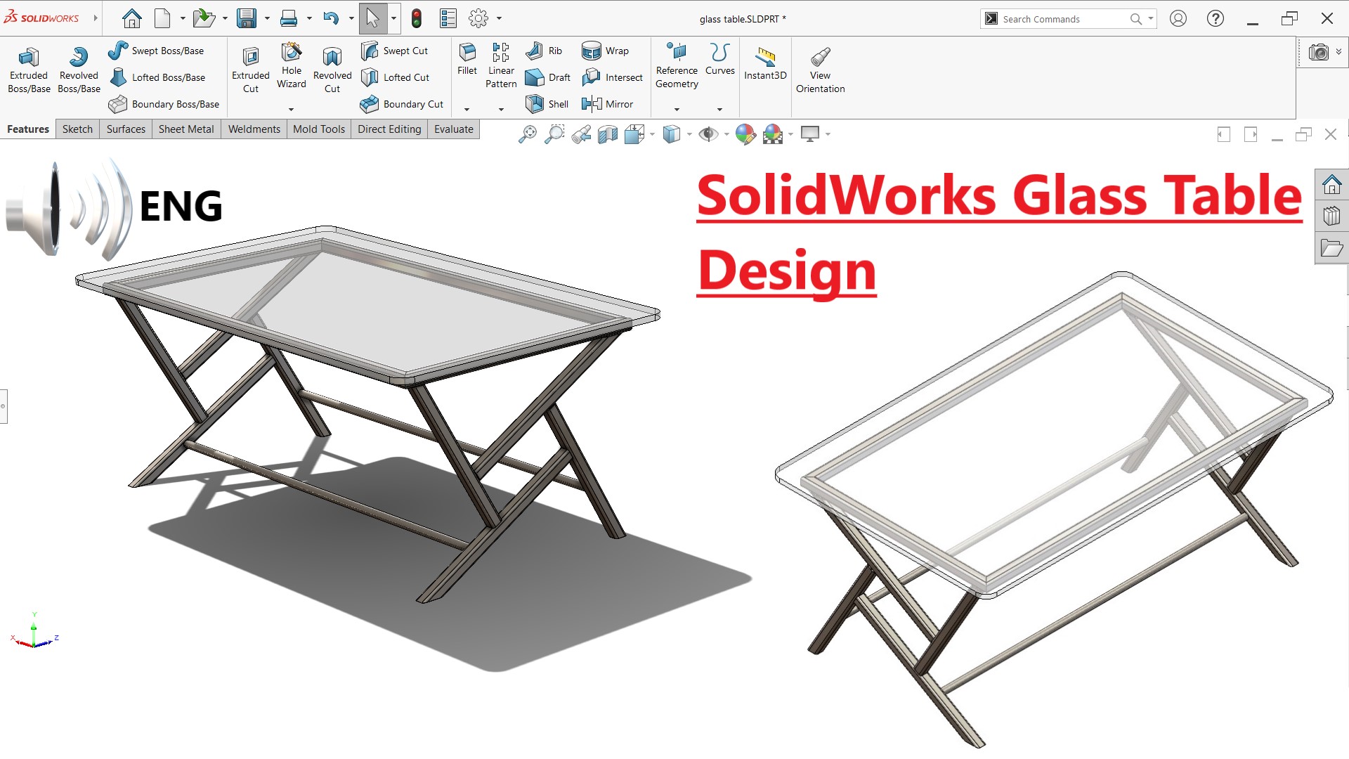Open the Help question mark icon

(x=1216, y=18)
